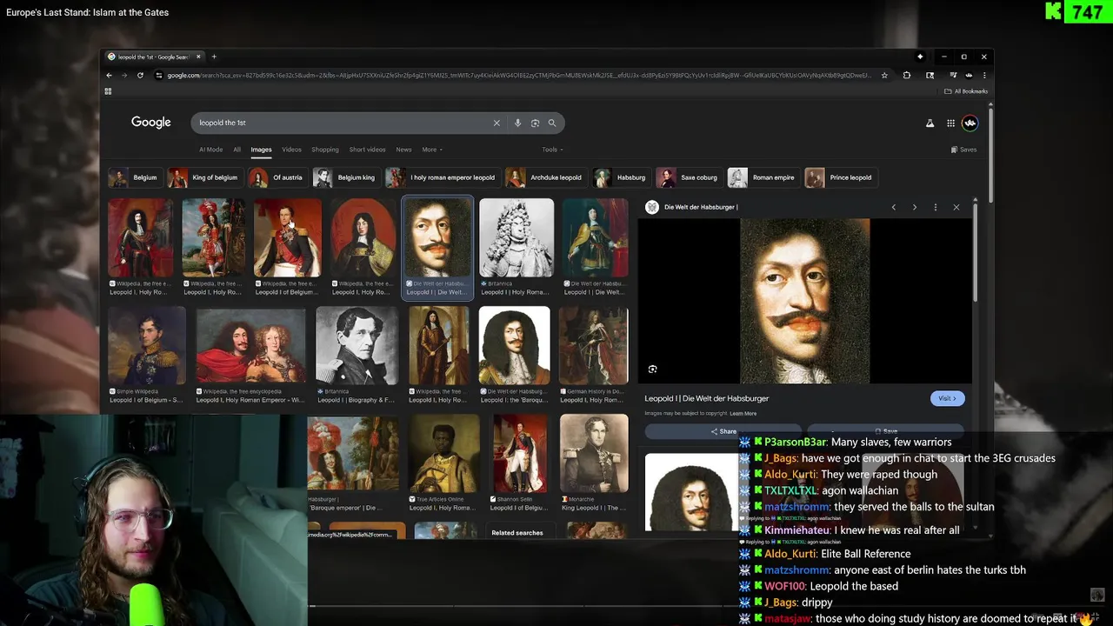Close the image preview panel

[x=956, y=207]
